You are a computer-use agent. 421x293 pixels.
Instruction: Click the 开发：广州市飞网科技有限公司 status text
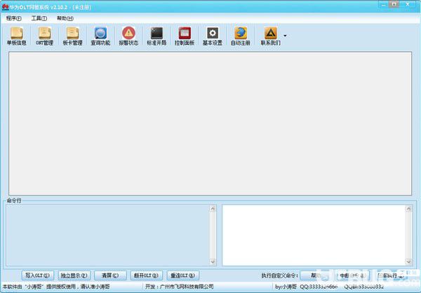180,287
